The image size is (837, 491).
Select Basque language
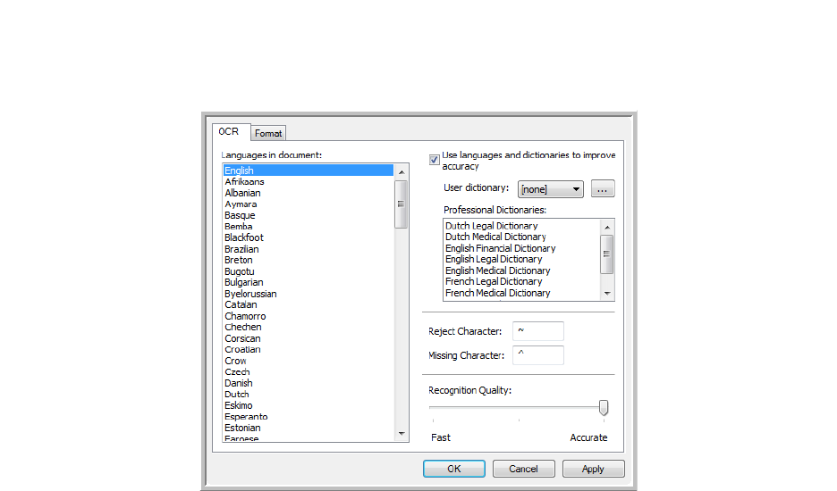[308, 215]
